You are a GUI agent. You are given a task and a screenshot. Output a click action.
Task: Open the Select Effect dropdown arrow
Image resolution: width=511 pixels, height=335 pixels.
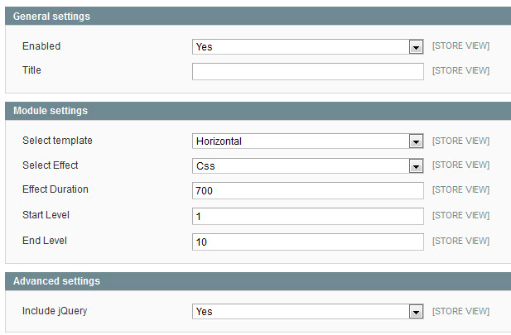416,166
